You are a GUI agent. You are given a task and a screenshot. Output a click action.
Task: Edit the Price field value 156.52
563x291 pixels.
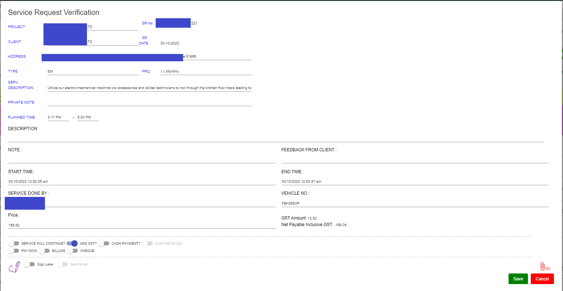pos(141,225)
